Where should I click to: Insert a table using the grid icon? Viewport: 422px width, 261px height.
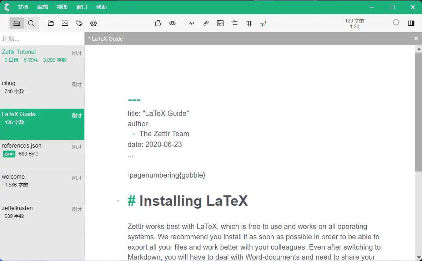(x=249, y=24)
